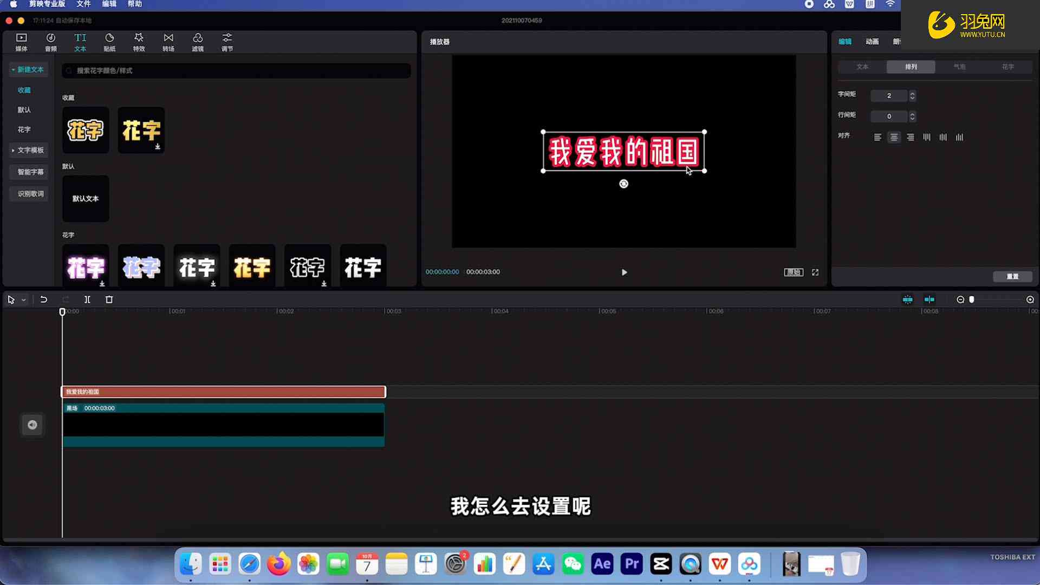Screen dimensions: 1040x585
Task: Collapse the 新建文本 section
Action: (29, 70)
